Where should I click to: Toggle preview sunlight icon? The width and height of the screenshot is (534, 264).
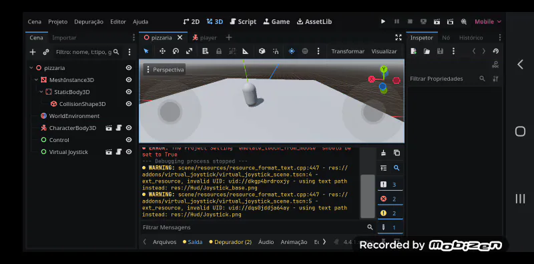[292, 51]
